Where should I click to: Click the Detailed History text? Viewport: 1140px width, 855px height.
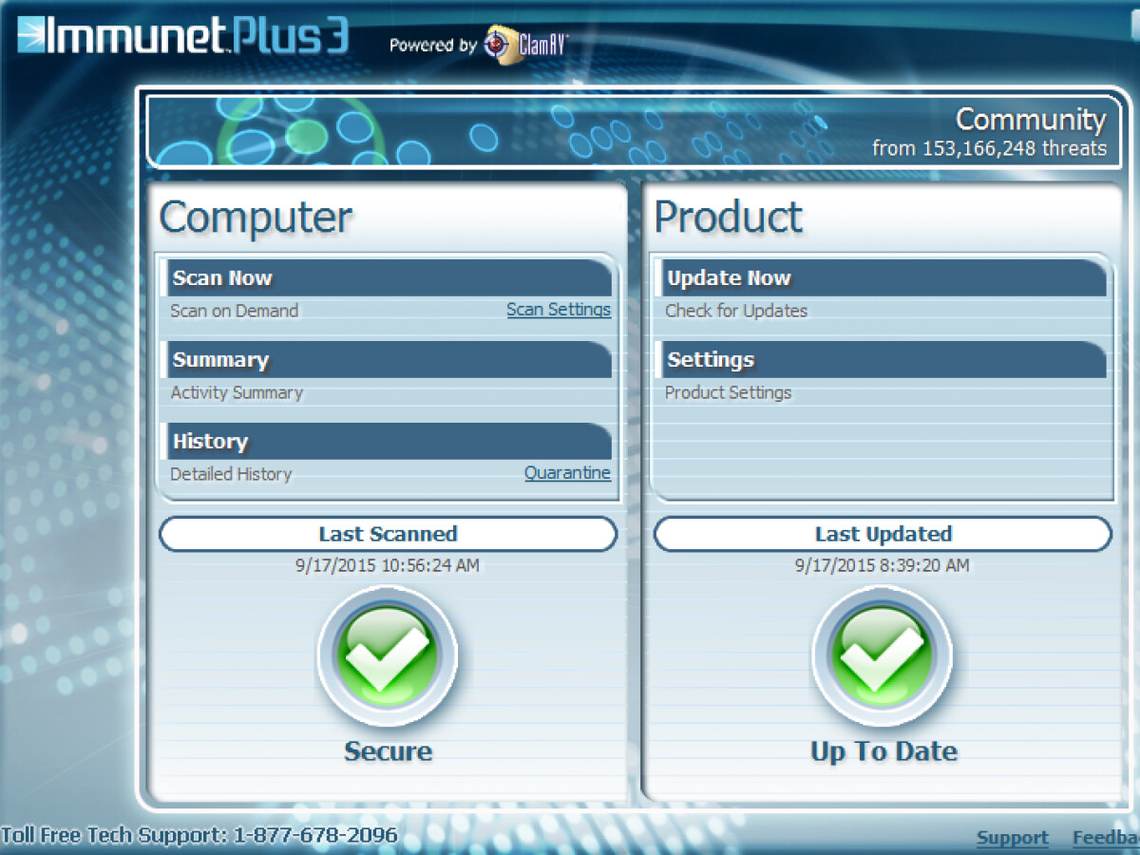pyautogui.click(x=231, y=474)
